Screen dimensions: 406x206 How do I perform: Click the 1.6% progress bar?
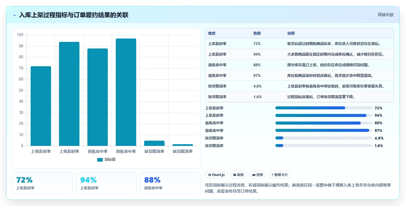pos(324,146)
